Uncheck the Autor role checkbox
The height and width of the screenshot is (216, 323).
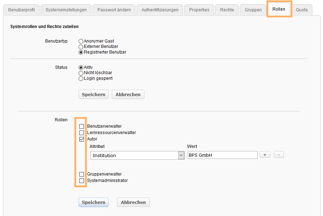[x=82, y=139]
